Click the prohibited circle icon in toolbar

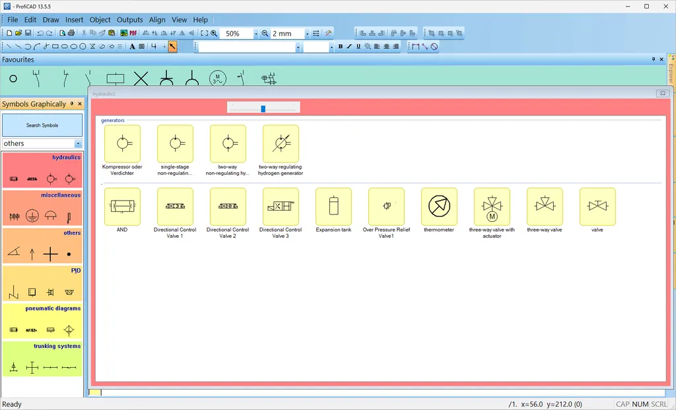point(434,47)
